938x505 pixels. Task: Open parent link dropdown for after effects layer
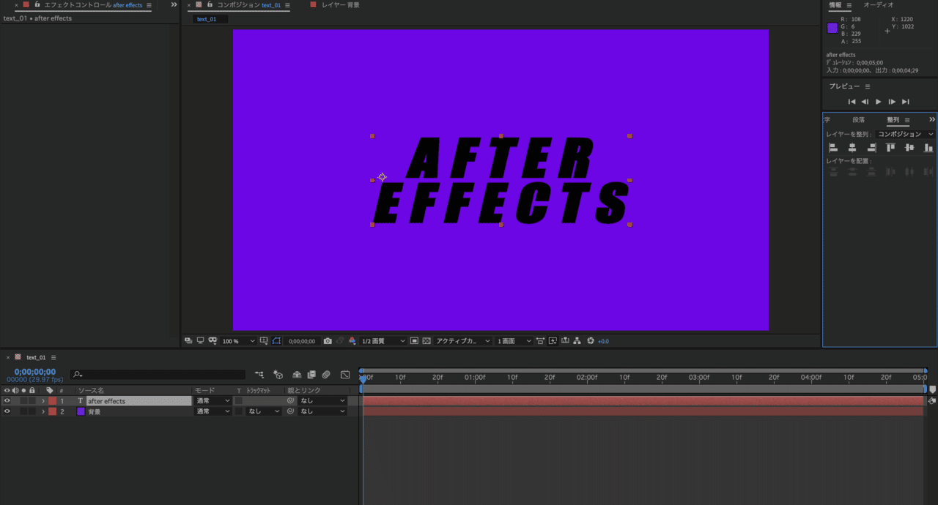point(322,401)
